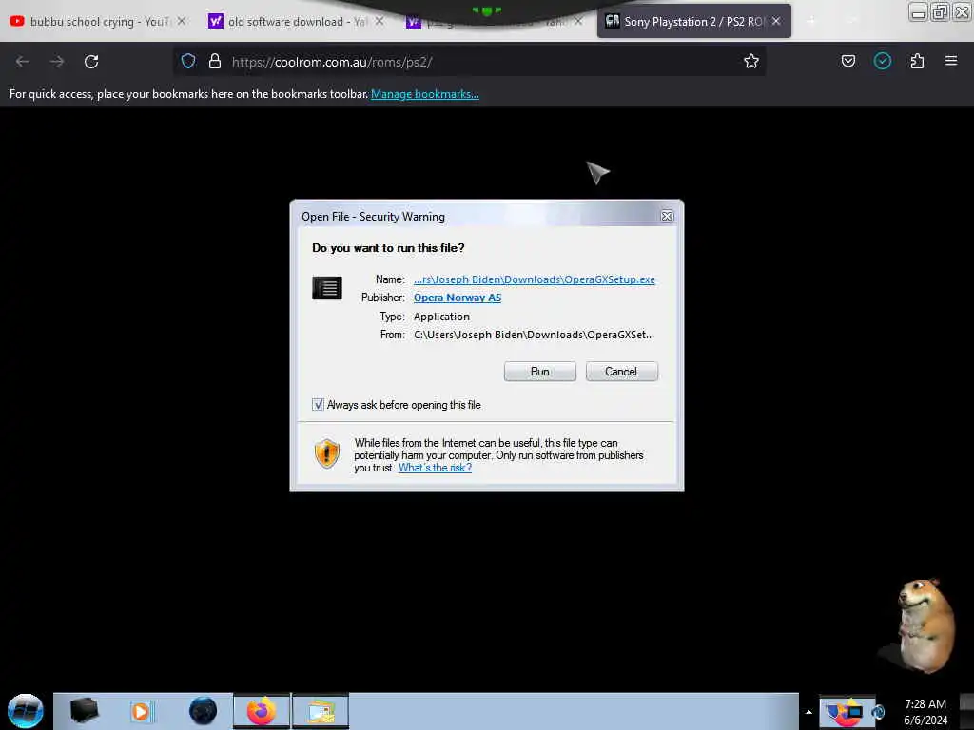Bookmark this page with the star icon
The image size is (974, 730).
[x=751, y=61]
